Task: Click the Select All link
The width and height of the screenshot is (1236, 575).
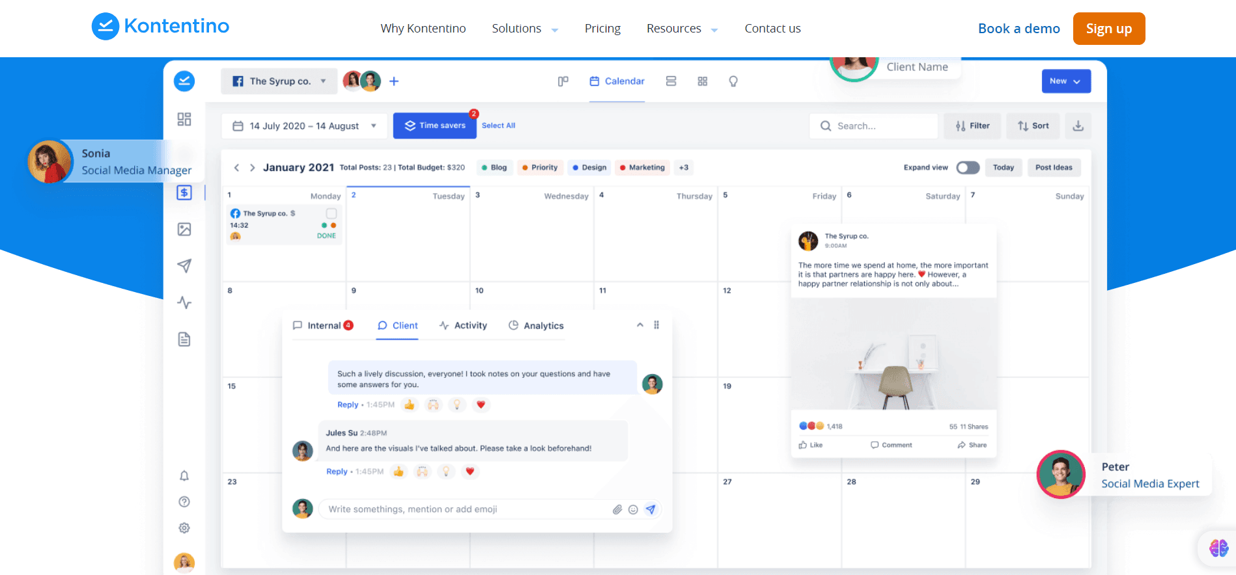Action: 498,126
